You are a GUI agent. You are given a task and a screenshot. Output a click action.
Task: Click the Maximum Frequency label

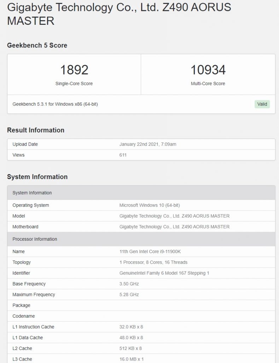[34, 295]
